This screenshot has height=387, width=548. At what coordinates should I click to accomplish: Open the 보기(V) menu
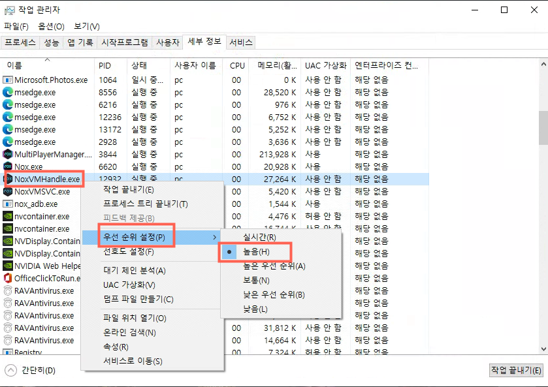pyautogui.click(x=87, y=27)
